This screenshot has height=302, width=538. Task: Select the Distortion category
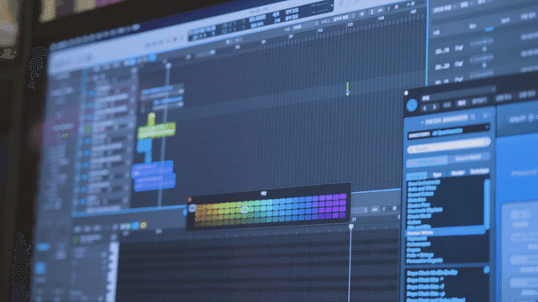pyautogui.click(x=417, y=200)
